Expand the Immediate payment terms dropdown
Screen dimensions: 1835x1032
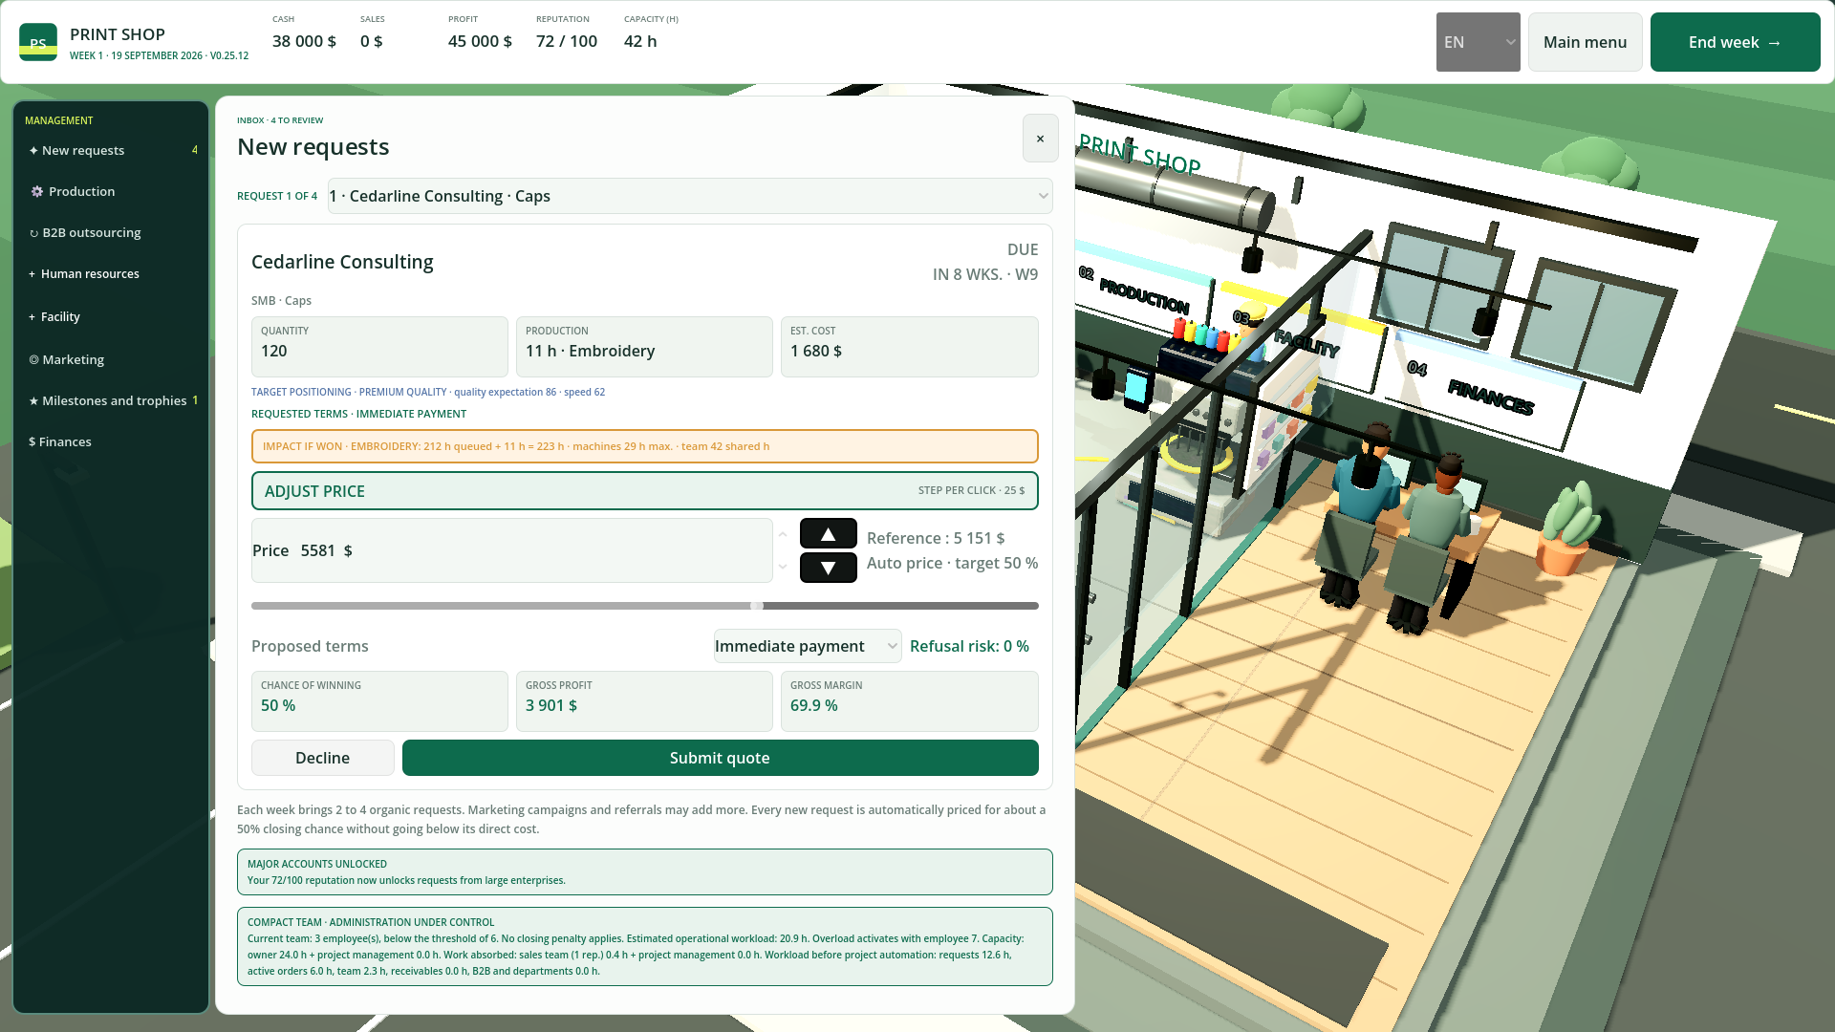808,646
